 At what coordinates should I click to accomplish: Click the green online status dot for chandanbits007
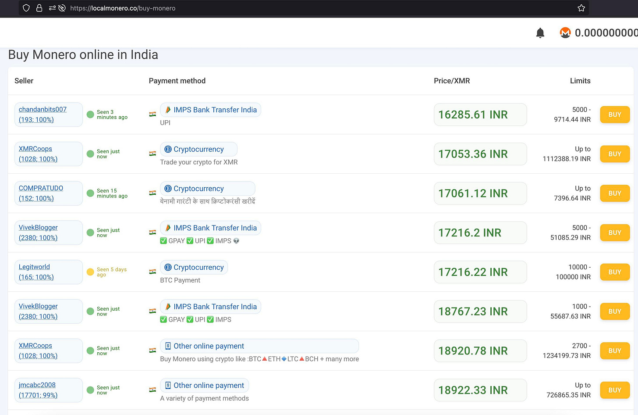(90, 114)
